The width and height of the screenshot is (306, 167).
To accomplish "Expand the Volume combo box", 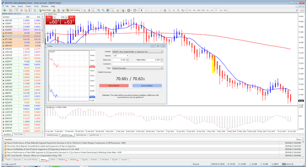I will tap(120, 56).
